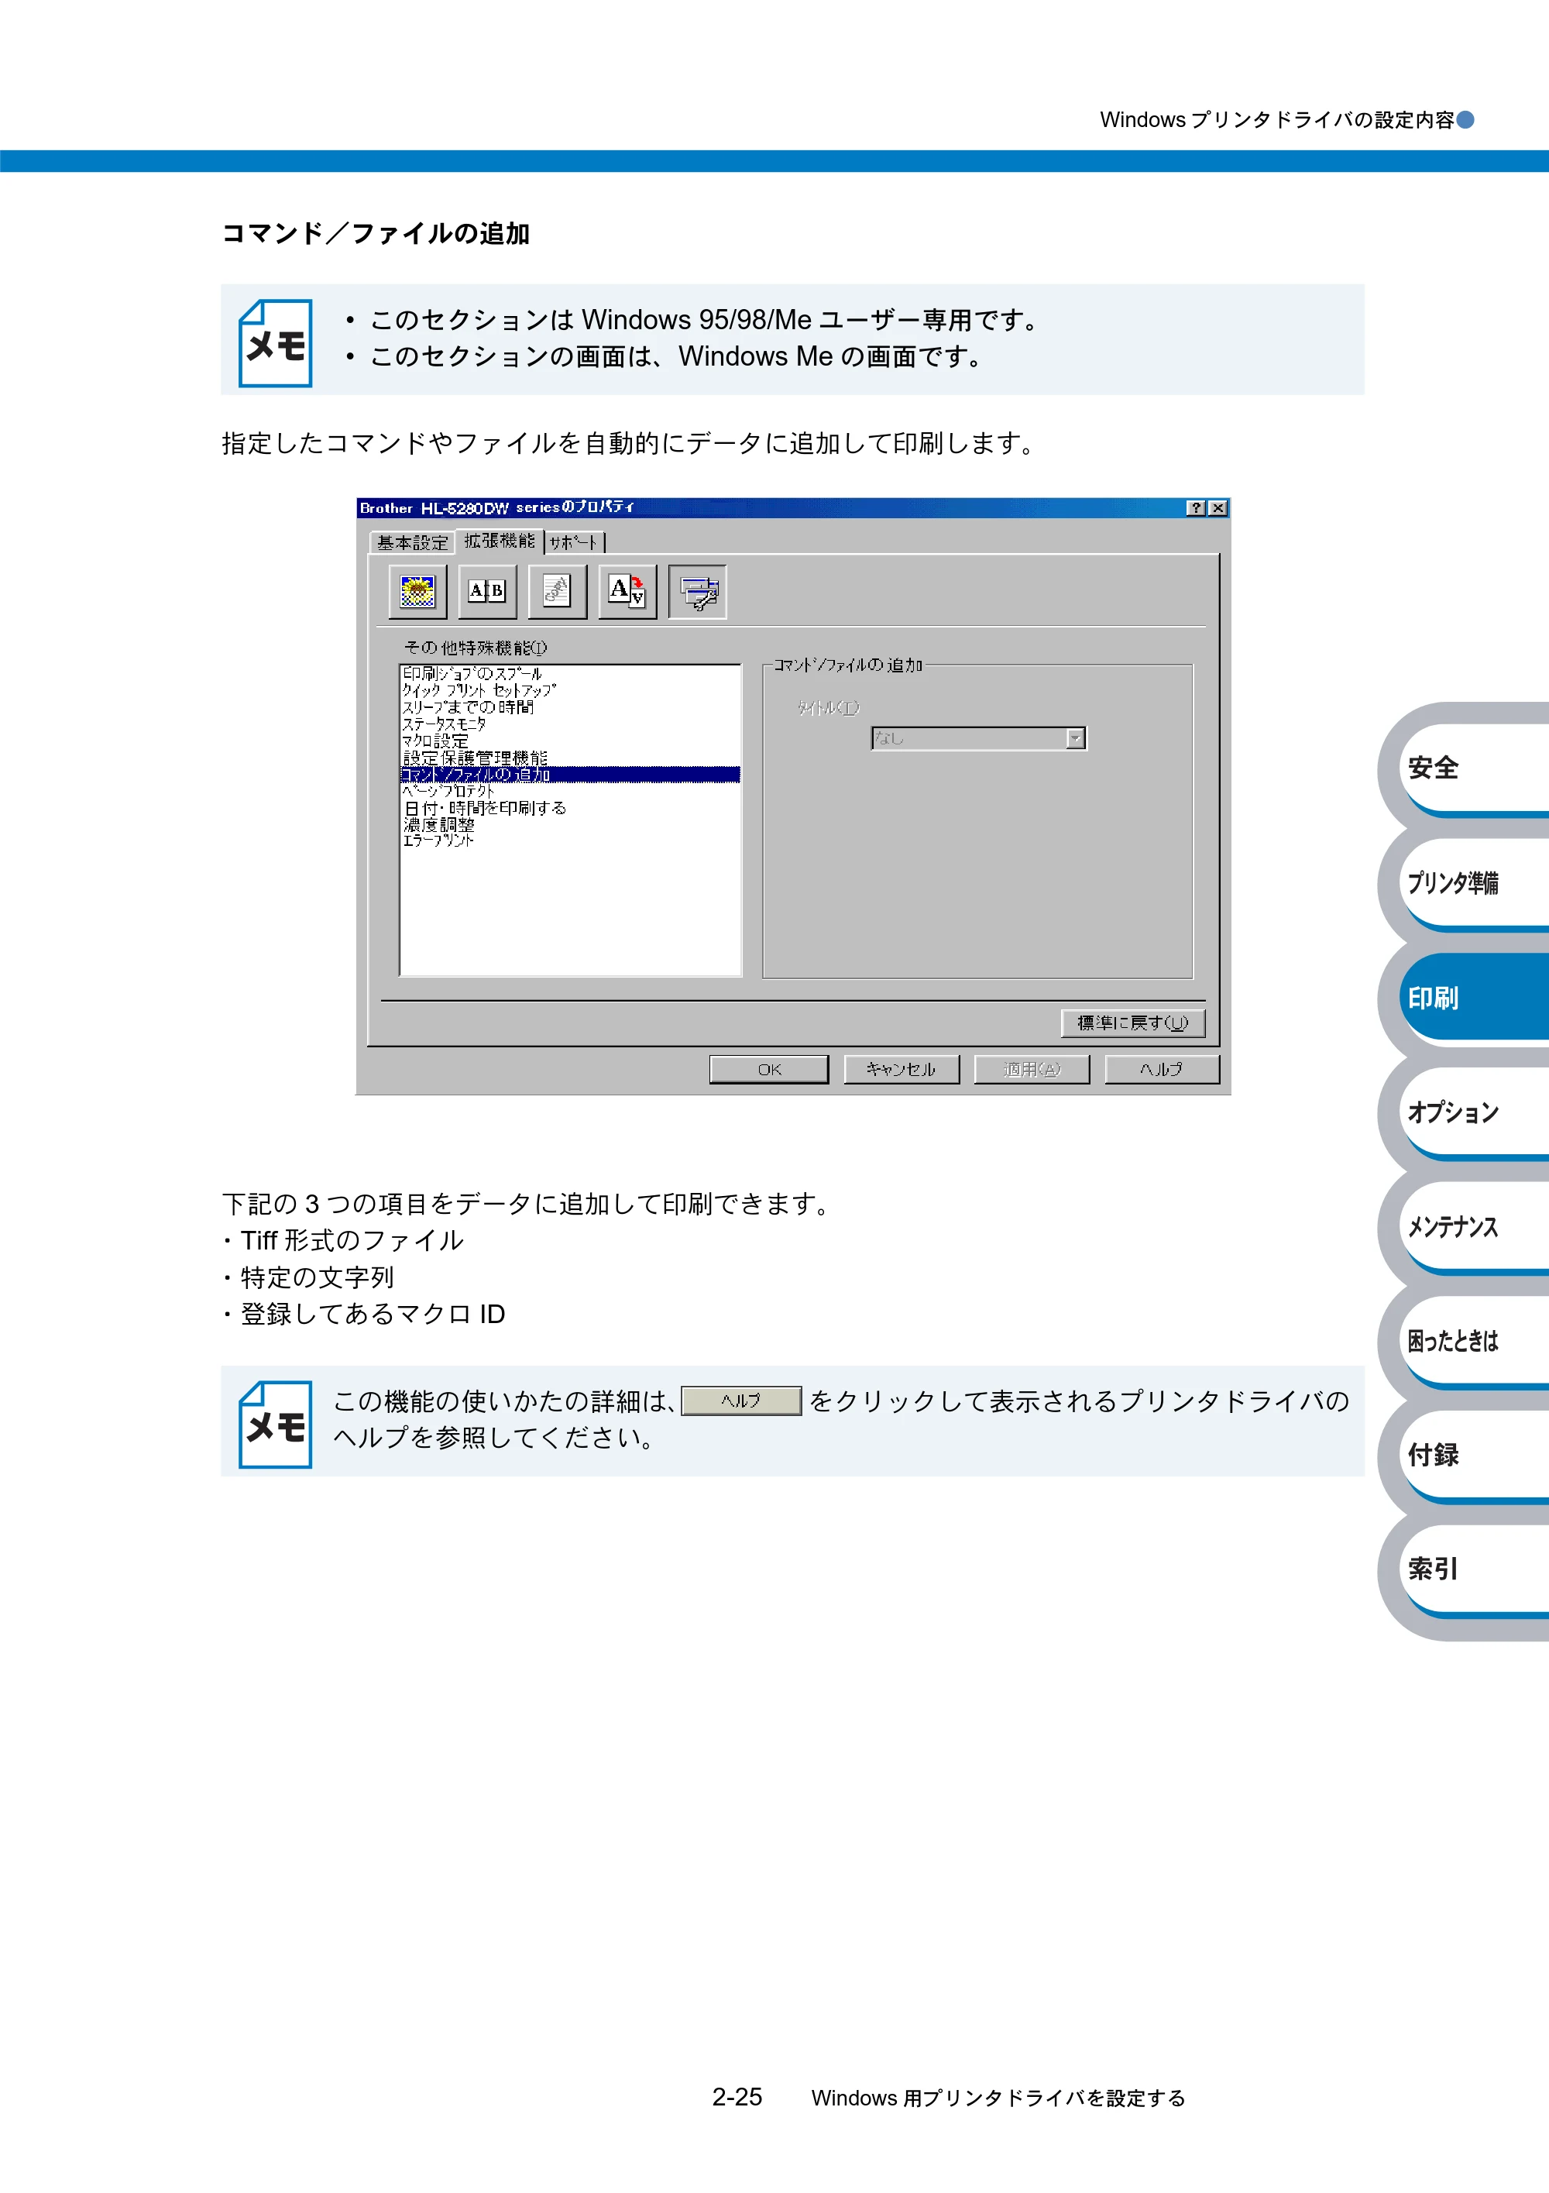Select ページプロテクト list item
Screen dimensions: 1549x2193
pyautogui.click(x=570, y=791)
